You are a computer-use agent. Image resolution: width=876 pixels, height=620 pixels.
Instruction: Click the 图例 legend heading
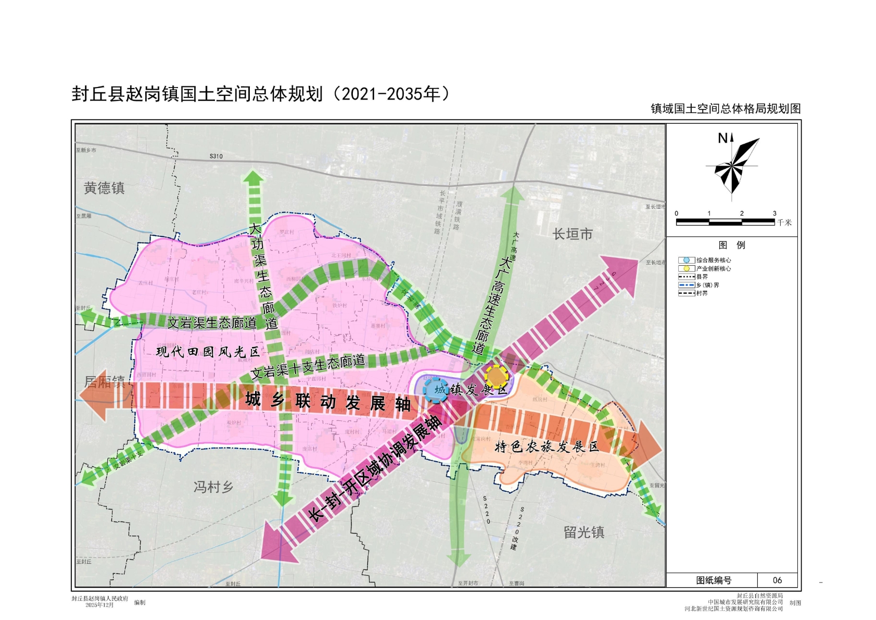(x=731, y=245)
